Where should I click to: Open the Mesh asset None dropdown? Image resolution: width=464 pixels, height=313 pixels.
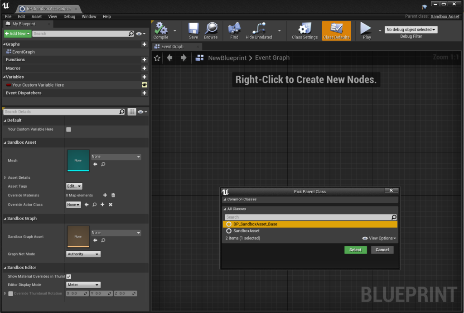click(116, 156)
